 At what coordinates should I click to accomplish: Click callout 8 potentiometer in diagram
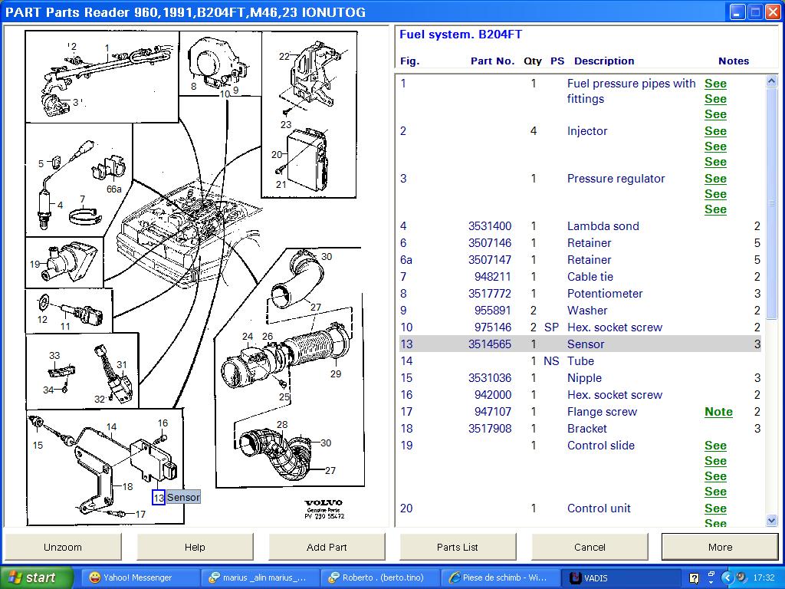pyautogui.click(x=194, y=86)
